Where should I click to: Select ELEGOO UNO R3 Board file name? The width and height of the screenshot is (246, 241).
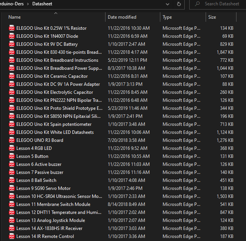(40, 140)
